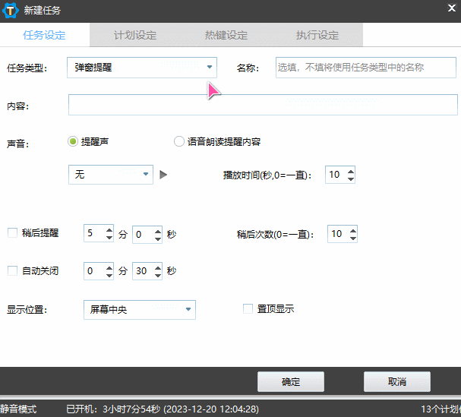The image size is (461, 417).
Task: Select the 提醒声 radio option
Action: tap(73, 141)
